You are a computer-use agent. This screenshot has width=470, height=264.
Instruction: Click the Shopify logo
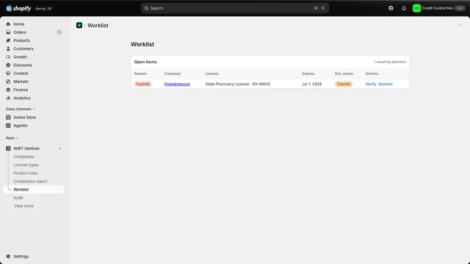click(x=18, y=8)
